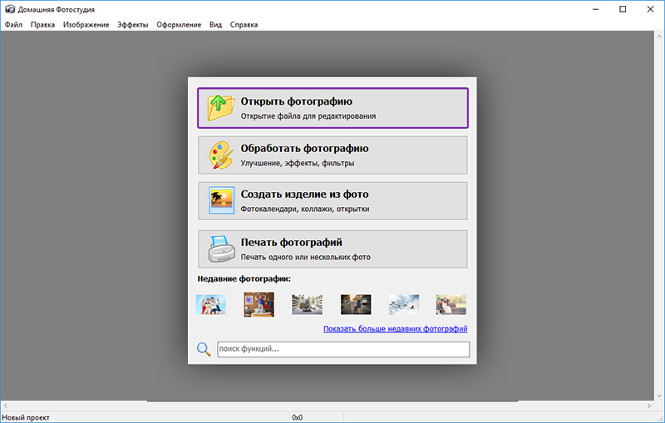The image size is (665, 423).
Task: Follow the Показать больше недавних фотографий link
Action: click(x=396, y=328)
